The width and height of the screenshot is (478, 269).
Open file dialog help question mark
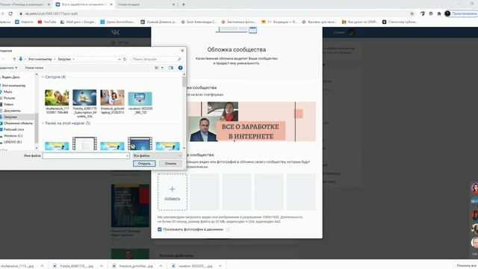pyautogui.click(x=181, y=68)
